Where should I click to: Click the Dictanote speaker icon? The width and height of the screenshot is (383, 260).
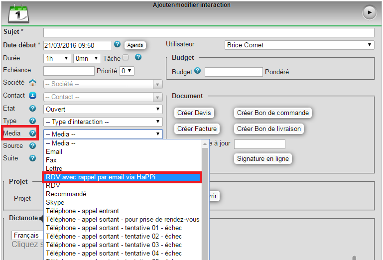pos(41,218)
